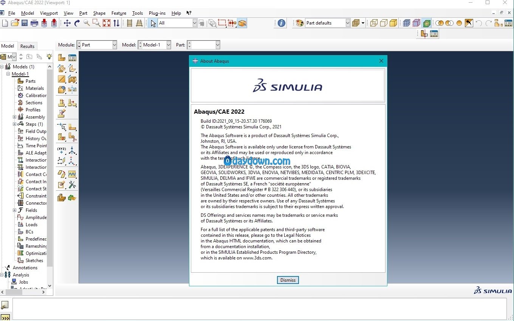514x321 pixels.
Task: Select the Create Shell Extrude tool
Action: (x=72, y=68)
